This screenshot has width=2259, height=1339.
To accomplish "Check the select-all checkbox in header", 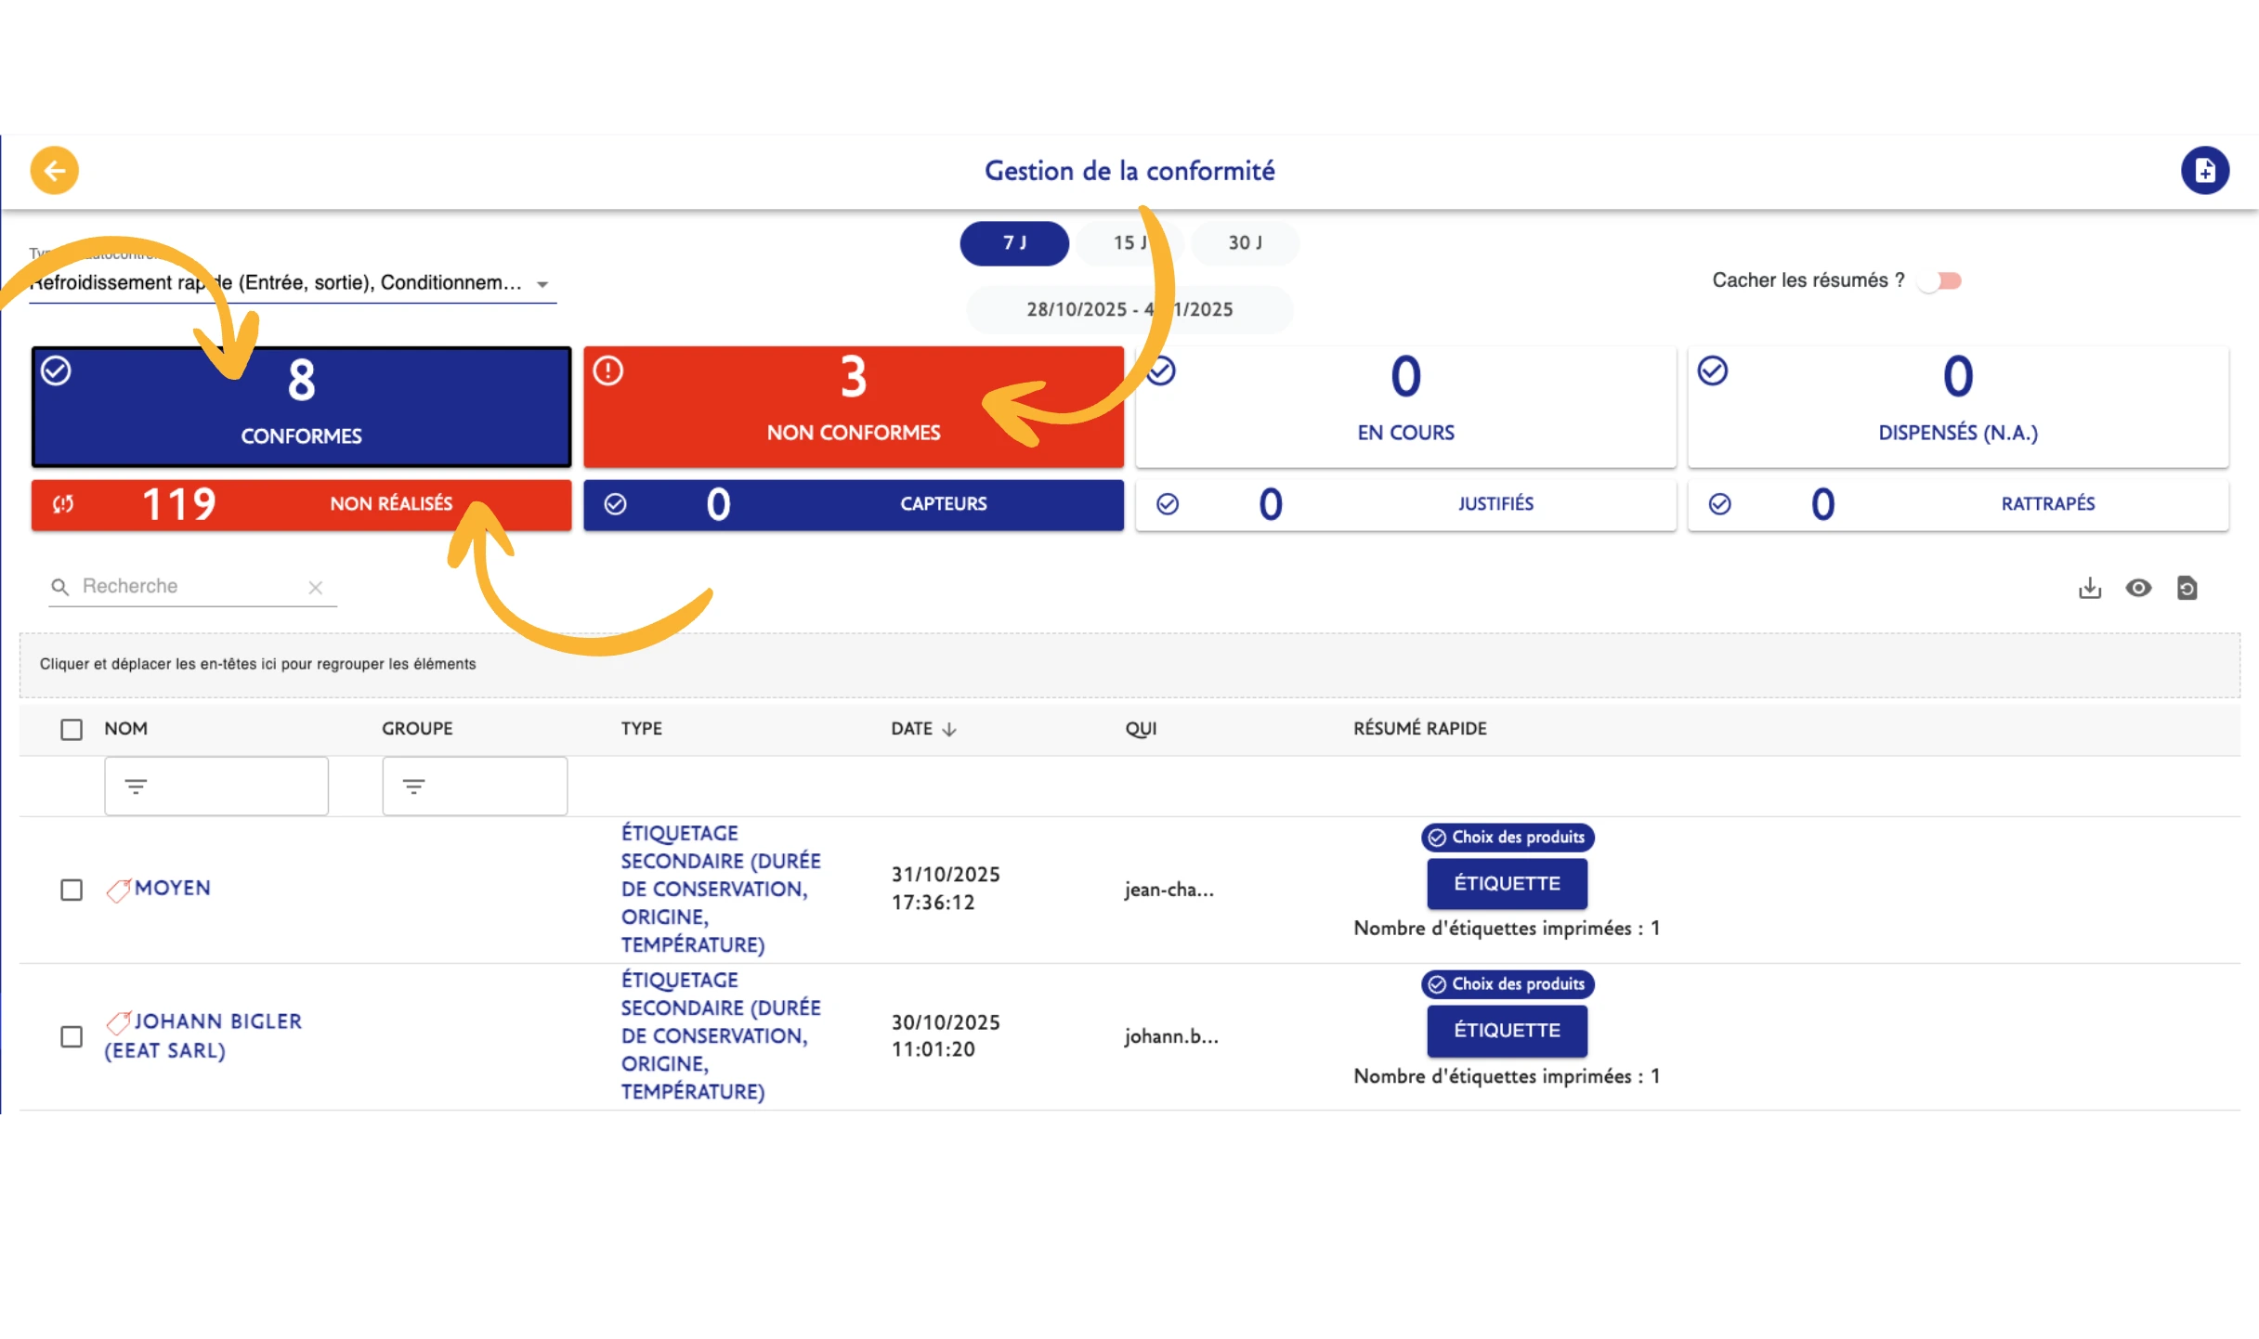I will 72,730.
